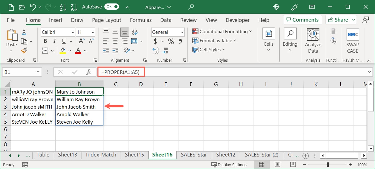Image resolution: width=375 pixels, height=169 pixels.
Task: Open the Analyze Data tool
Action: (313, 41)
